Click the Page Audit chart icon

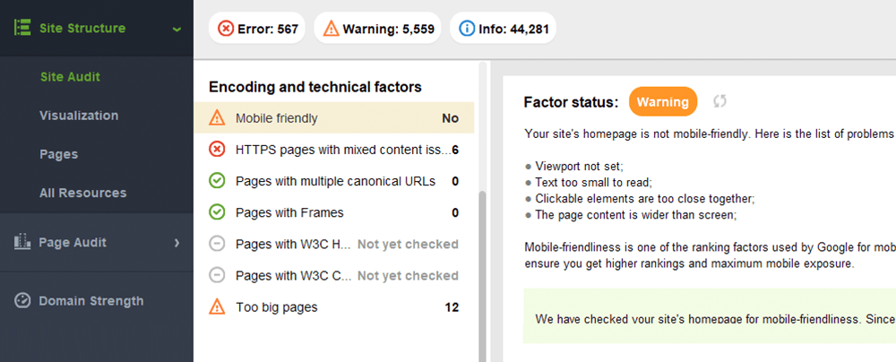(x=22, y=241)
